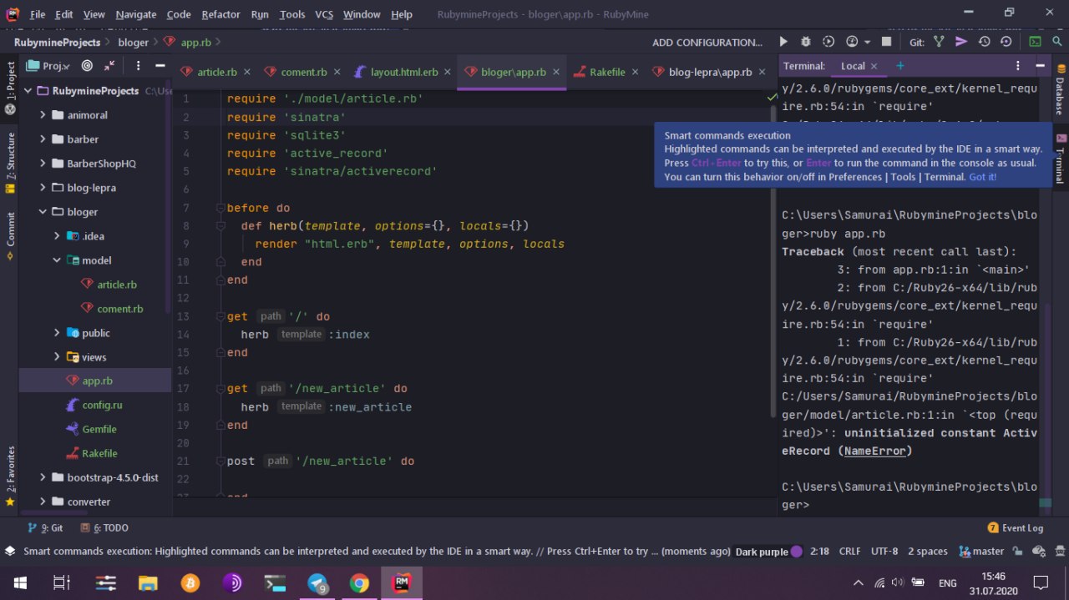This screenshot has width=1069, height=600.
Task: Open the Refactor menu
Action: point(220,14)
